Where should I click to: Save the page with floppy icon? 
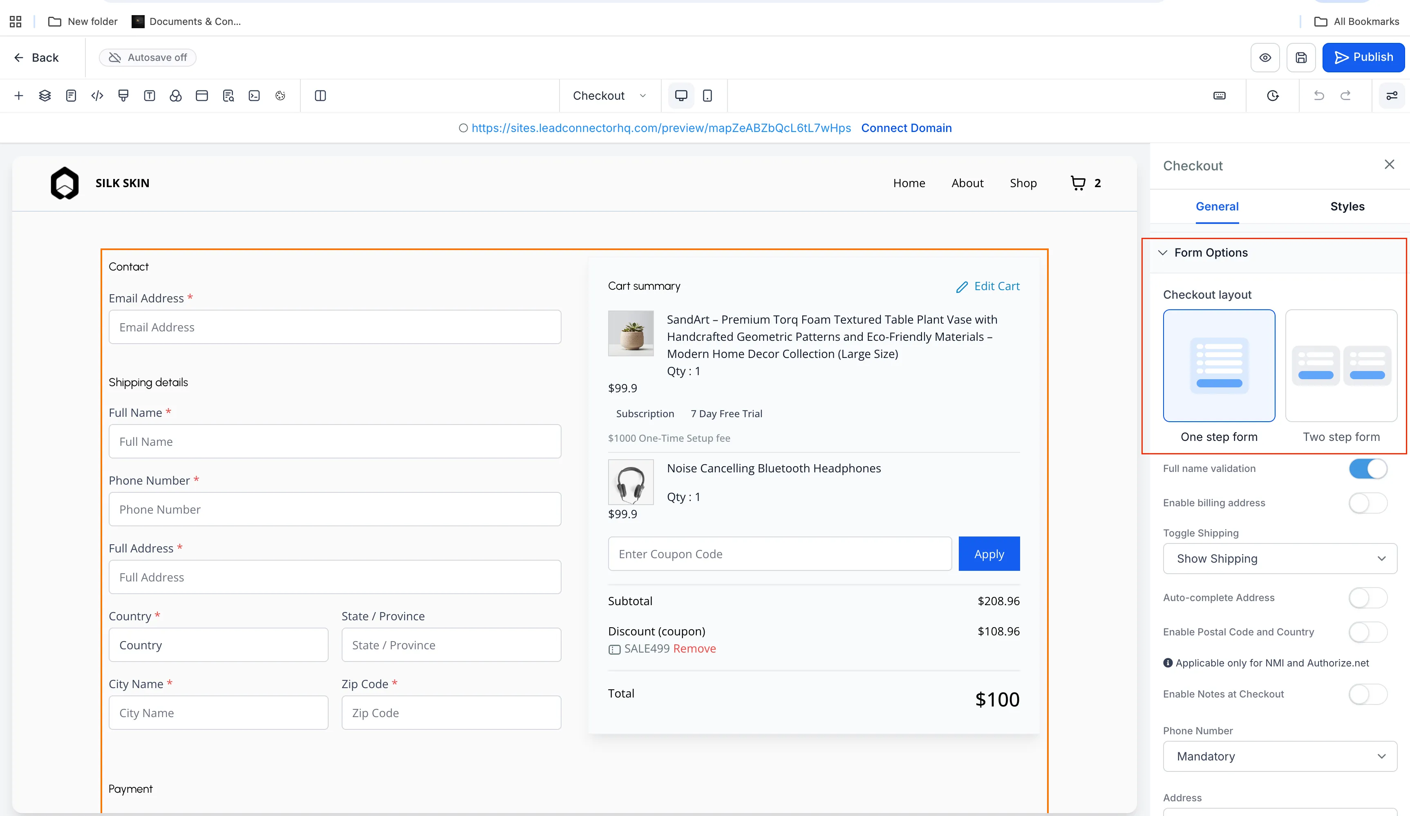point(1301,58)
